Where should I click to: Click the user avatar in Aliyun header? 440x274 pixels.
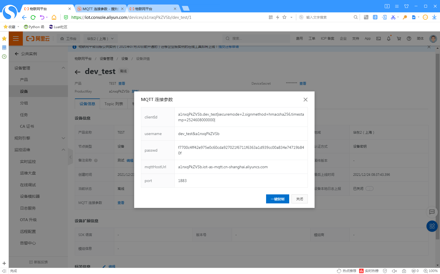pyautogui.click(x=433, y=39)
